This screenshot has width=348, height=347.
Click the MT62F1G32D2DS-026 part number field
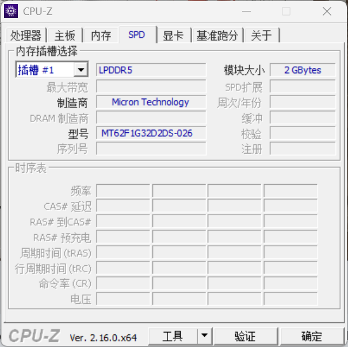click(151, 134)
